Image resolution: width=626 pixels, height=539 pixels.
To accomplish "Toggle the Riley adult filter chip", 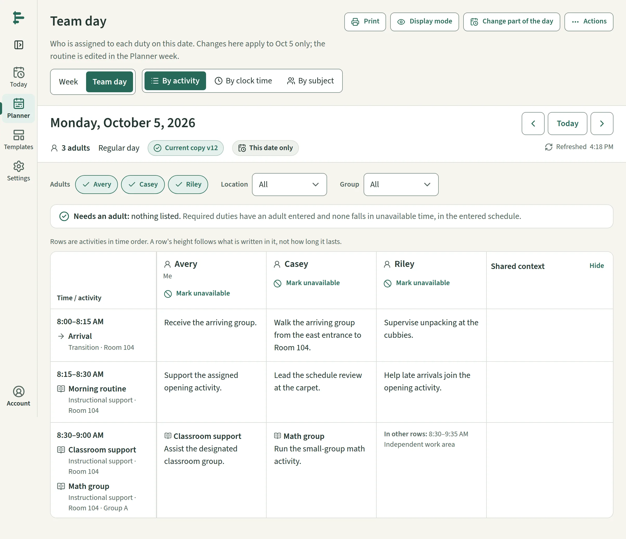I will tap(188, 185).
